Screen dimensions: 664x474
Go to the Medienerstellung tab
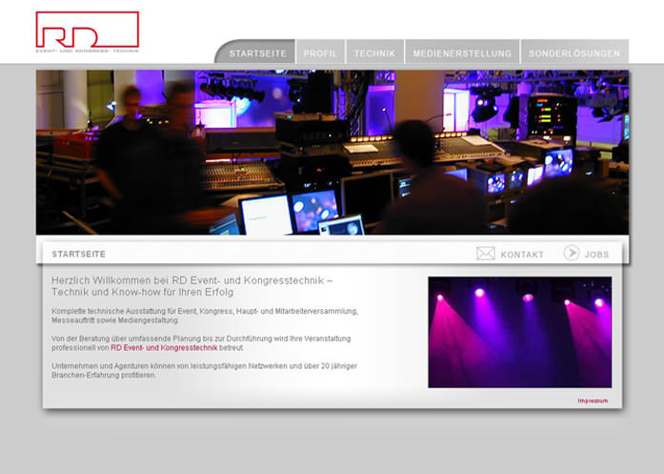[x=462, y=52]
